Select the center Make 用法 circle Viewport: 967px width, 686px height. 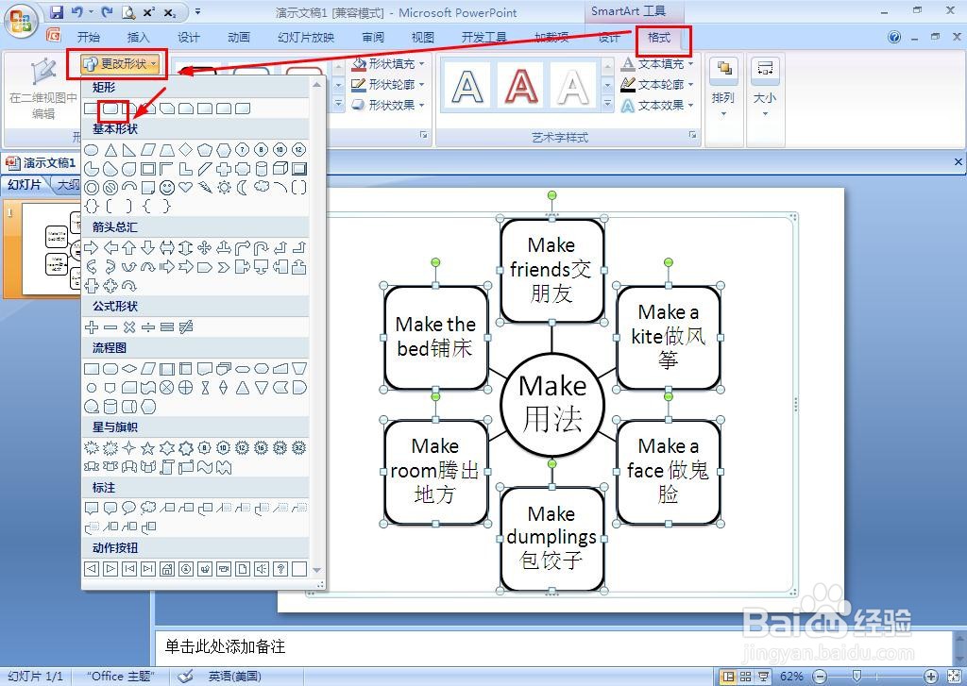tap(551, 404)
